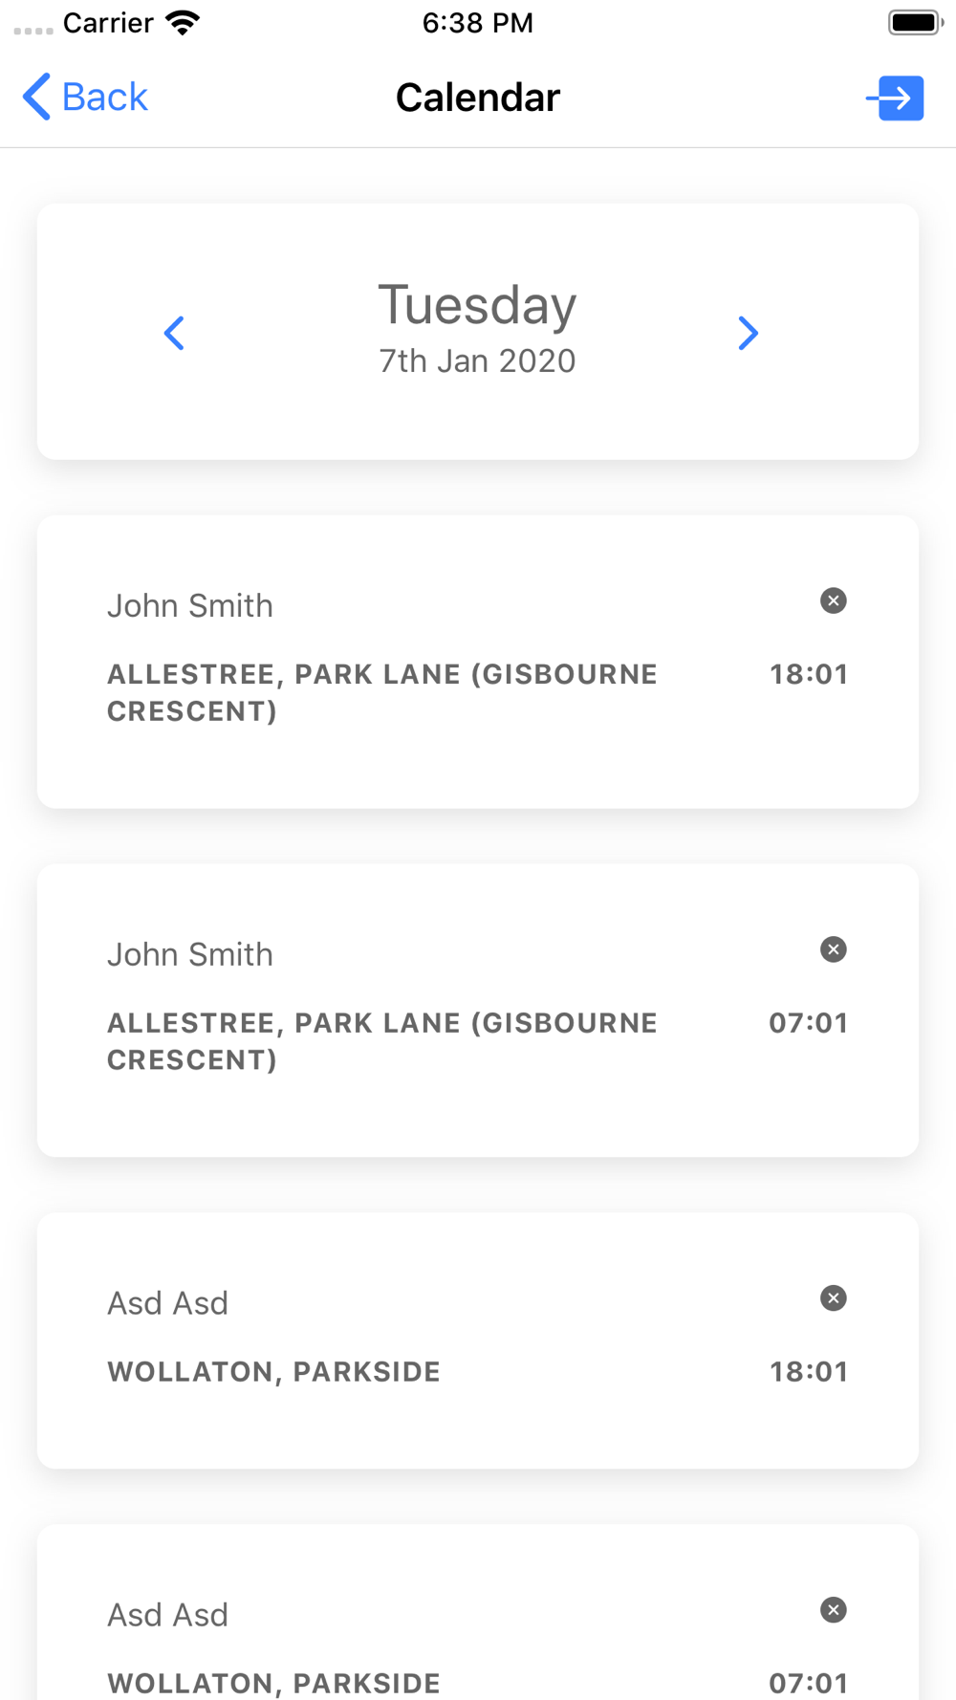The width and height of the screenshot is (956, 1700).
Task: Delete Asd Asd 07:01 Wollaton entry
Action: pos(834,1610)
